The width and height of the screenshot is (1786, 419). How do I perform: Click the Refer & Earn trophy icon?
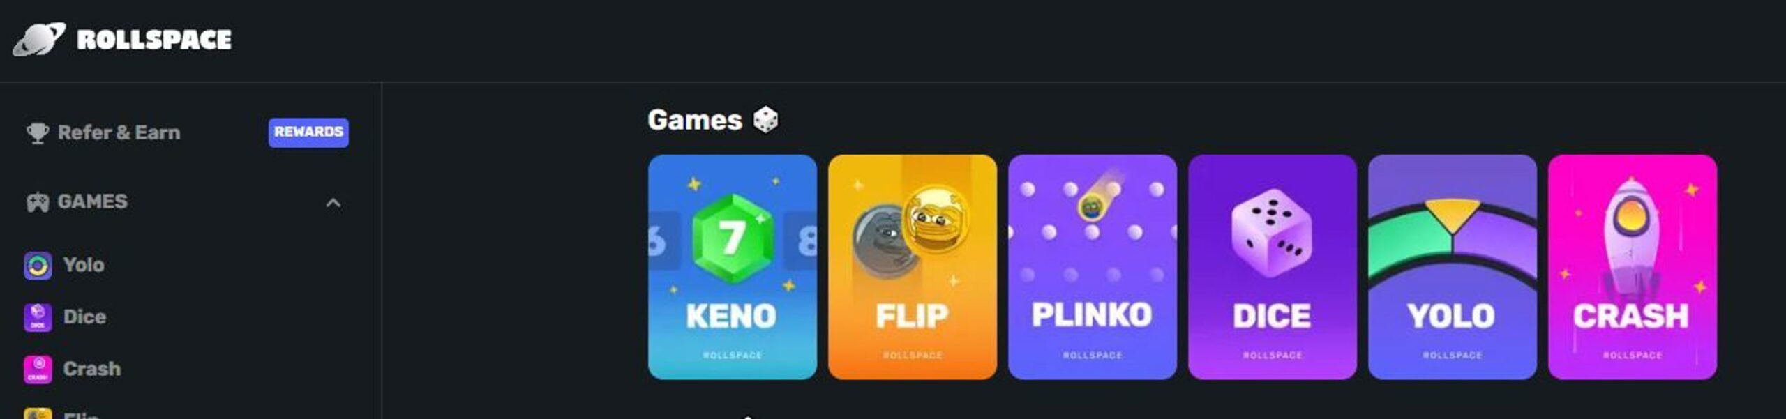pyautogui.click(x=38, y=132)
